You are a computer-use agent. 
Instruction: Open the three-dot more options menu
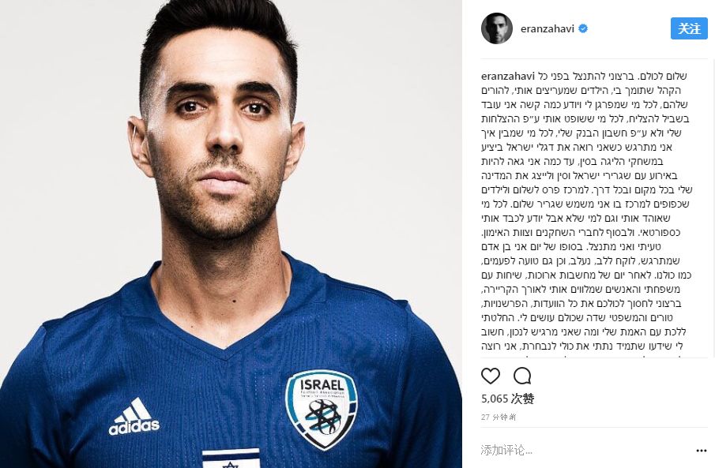point(702,451)
